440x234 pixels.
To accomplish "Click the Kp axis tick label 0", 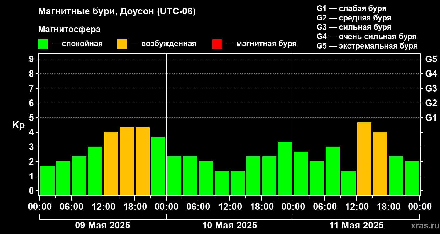I will coord(32,191).
